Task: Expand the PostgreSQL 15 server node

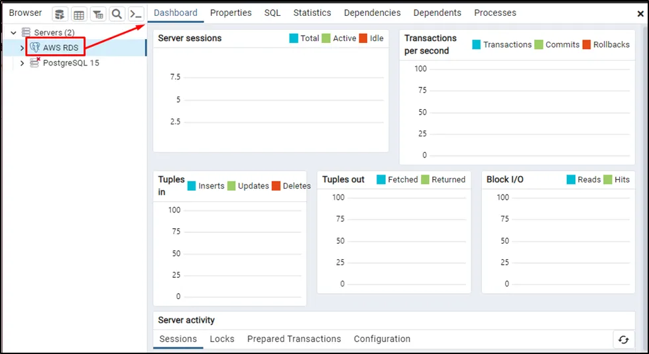Action: tap(23, 63)
